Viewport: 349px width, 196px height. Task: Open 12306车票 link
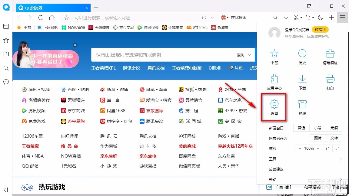[x=32, y=136]
